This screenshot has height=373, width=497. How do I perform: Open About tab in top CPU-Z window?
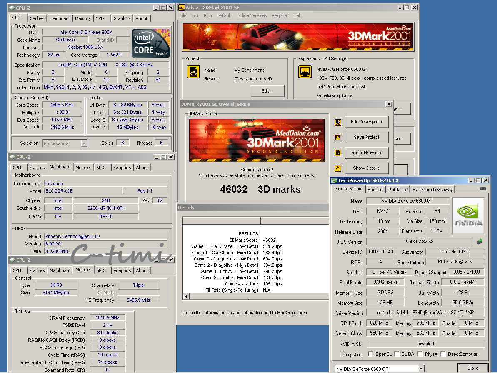pos(142,18)
